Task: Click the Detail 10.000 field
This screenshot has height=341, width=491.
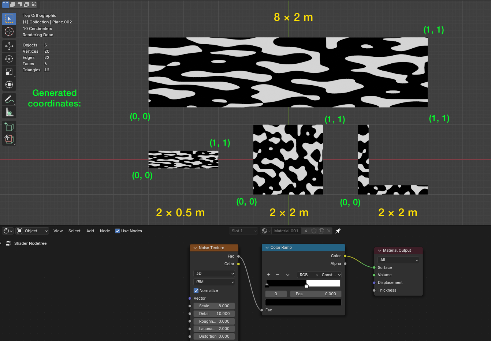Action: (214, 314)
